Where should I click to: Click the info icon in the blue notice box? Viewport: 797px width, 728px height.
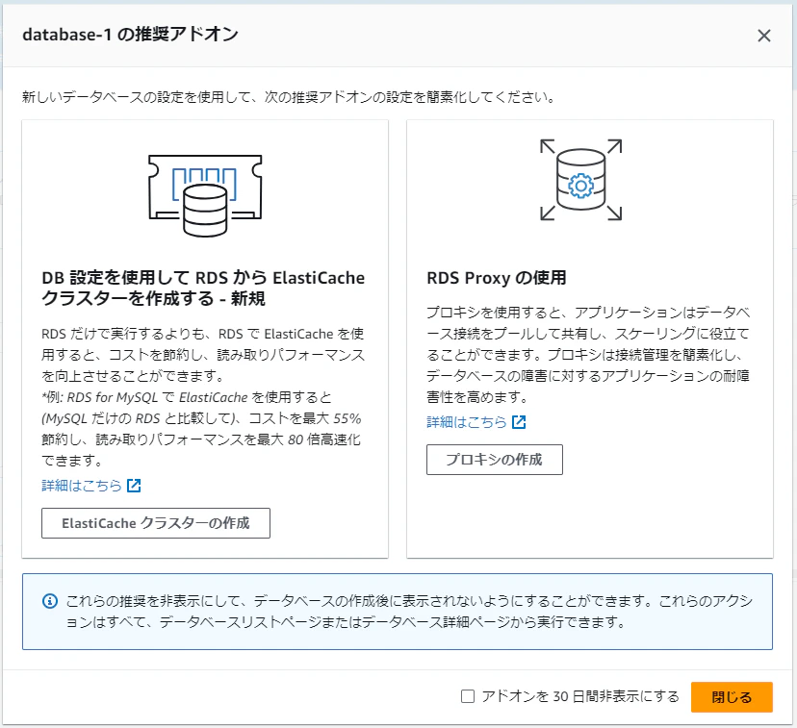click(50, 602)
